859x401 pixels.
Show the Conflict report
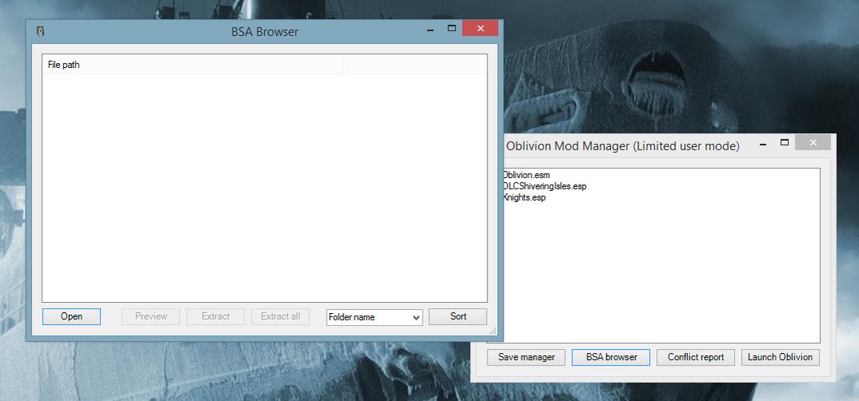tap(696, 357)
